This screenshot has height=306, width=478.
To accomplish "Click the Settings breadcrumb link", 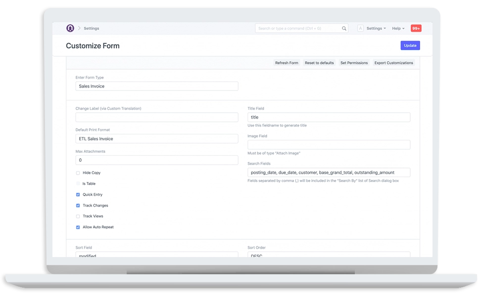I will (x=91, y=28).
